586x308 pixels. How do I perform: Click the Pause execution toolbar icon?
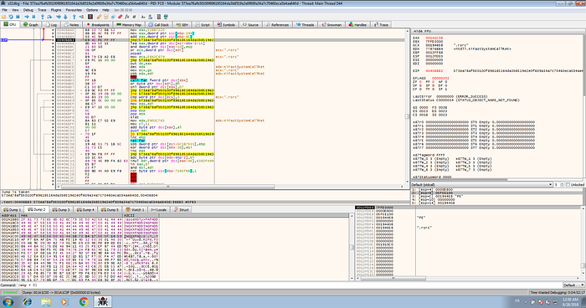pyautogui.click(x=33, y=17)
